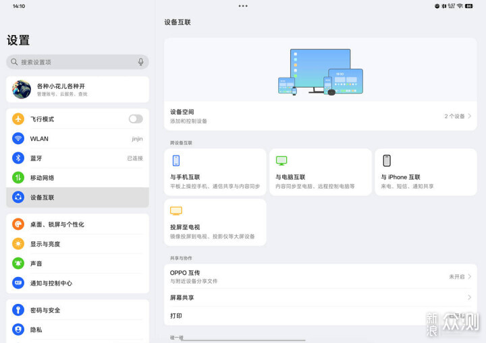Click the 声音 bell icon

(18, 263)
